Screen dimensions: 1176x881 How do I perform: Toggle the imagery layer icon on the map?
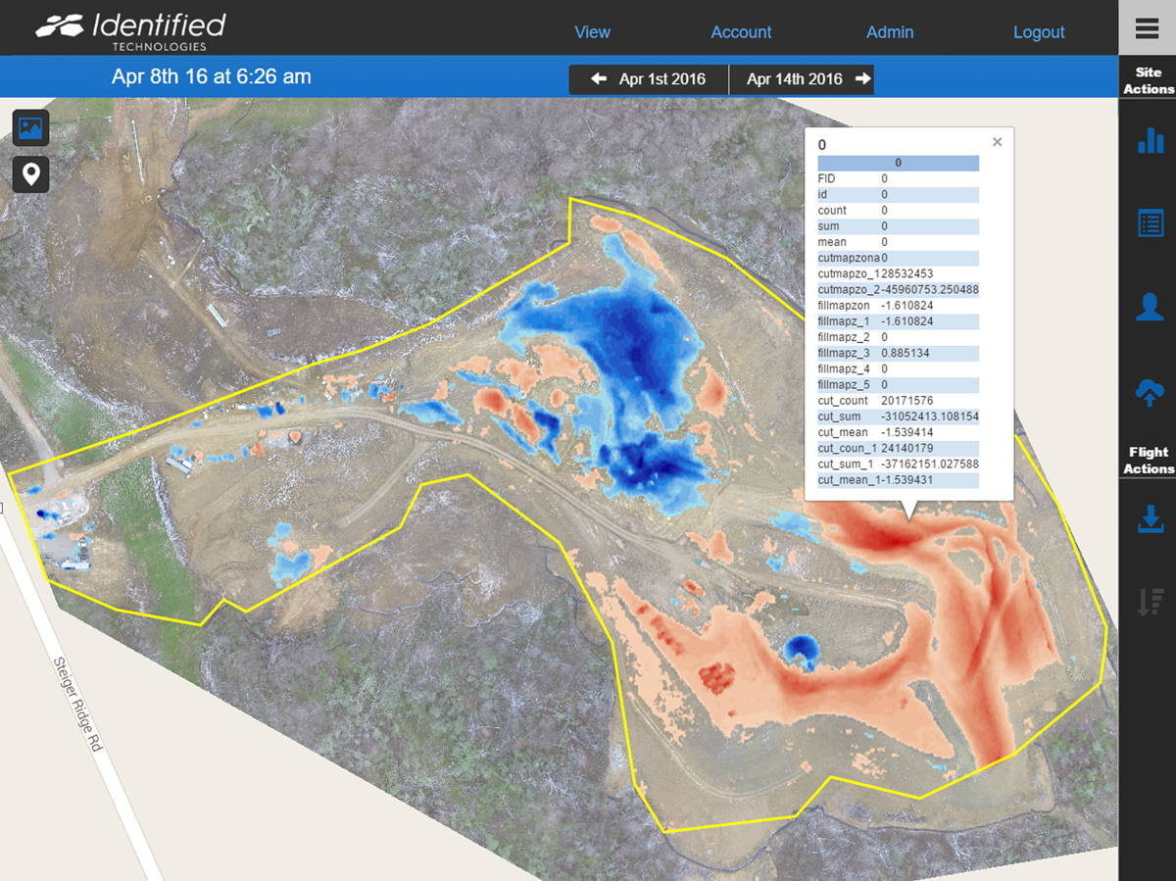tap(31, 128)
